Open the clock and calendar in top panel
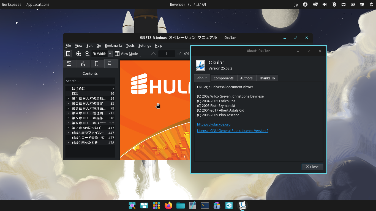This screenshot has height=211, width=376. click(188, 4)
